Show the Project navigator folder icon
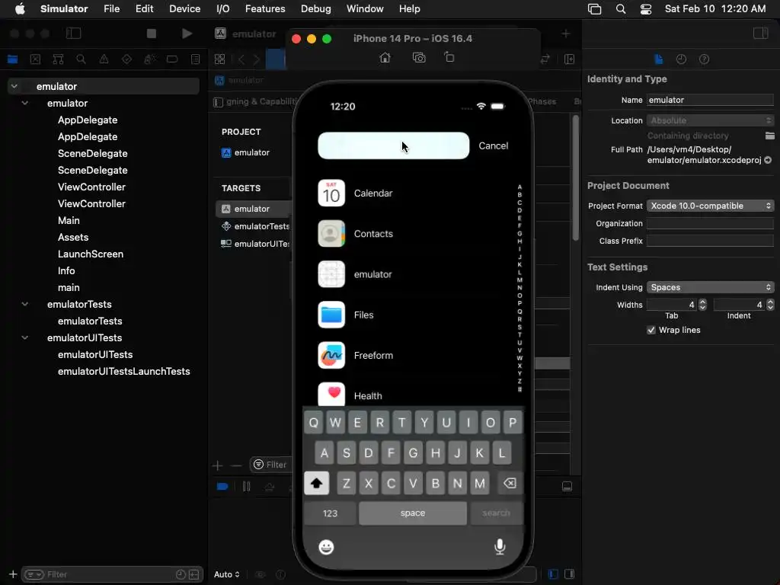This screenshot has height=585, width=780. click(x=12, y=59)
